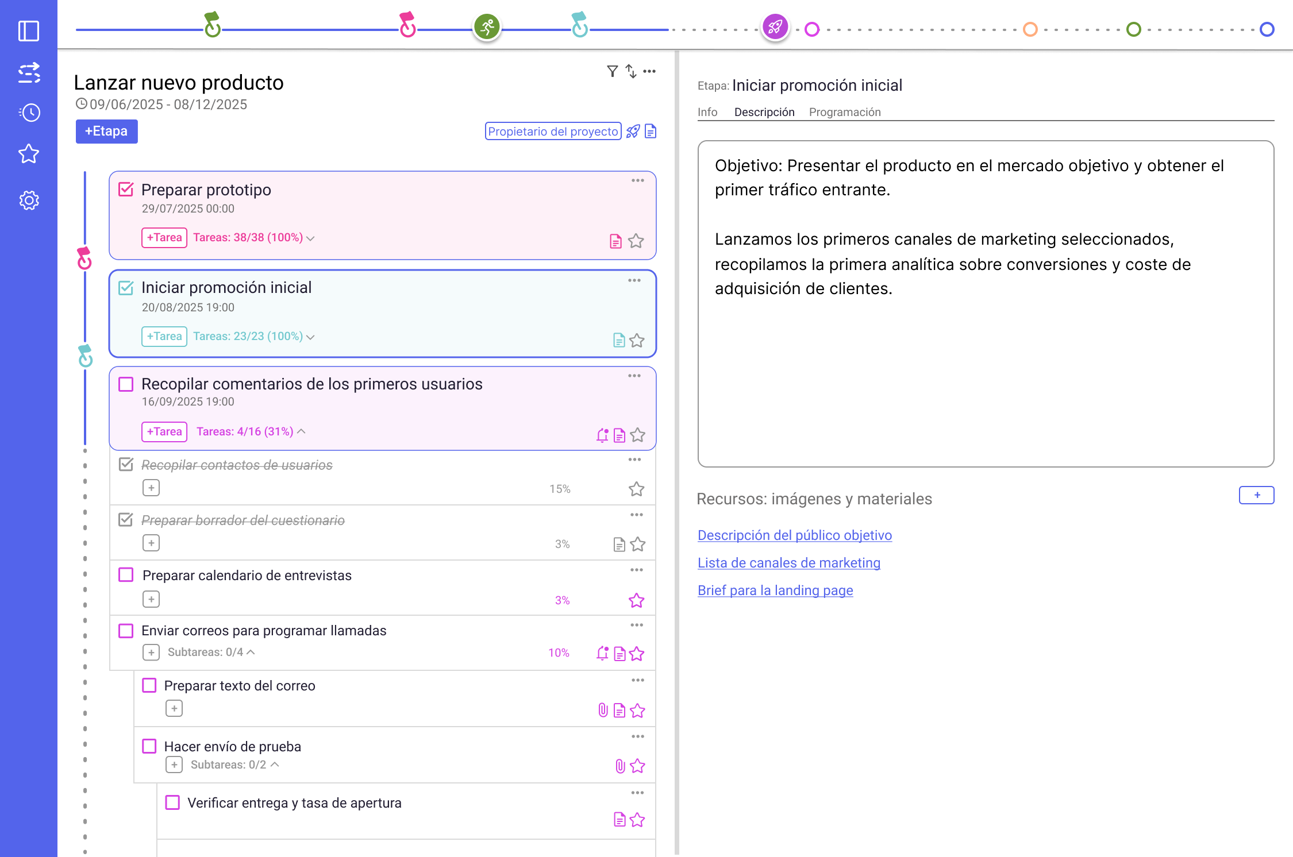Check off Preparar calendario de entrevistas
Viewport: 1293px width, 857px height.
(x=126, y=575)
